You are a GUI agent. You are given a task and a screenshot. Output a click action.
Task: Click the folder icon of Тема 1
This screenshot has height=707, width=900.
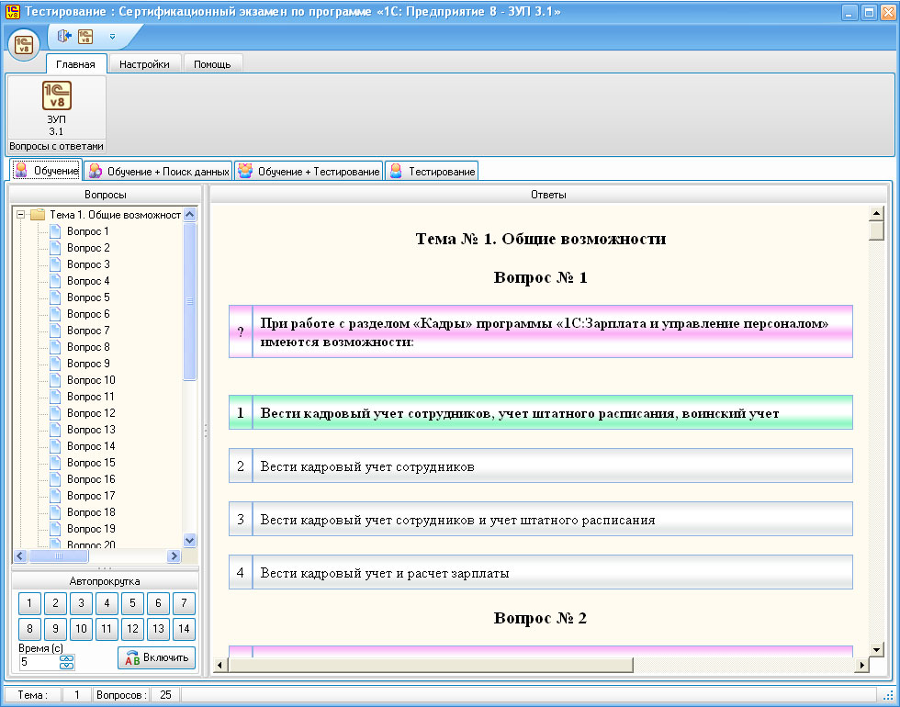pyautogui.click(x=37, y=215)
